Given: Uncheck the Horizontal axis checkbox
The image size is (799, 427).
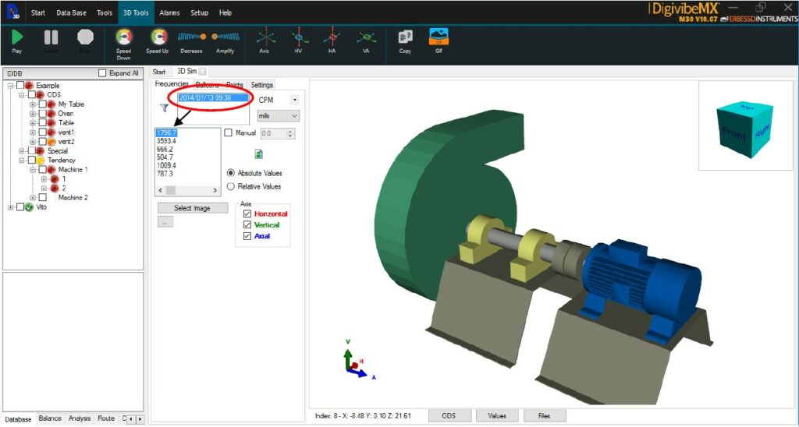Looking at the screenshot, I should click(247, 213).
